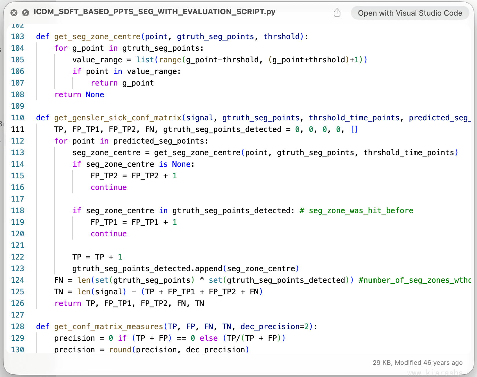Viewport: 477px width, 377px height.
Task: Click 'get_conf_matrix_measures' function name
Action: (109, 327)
